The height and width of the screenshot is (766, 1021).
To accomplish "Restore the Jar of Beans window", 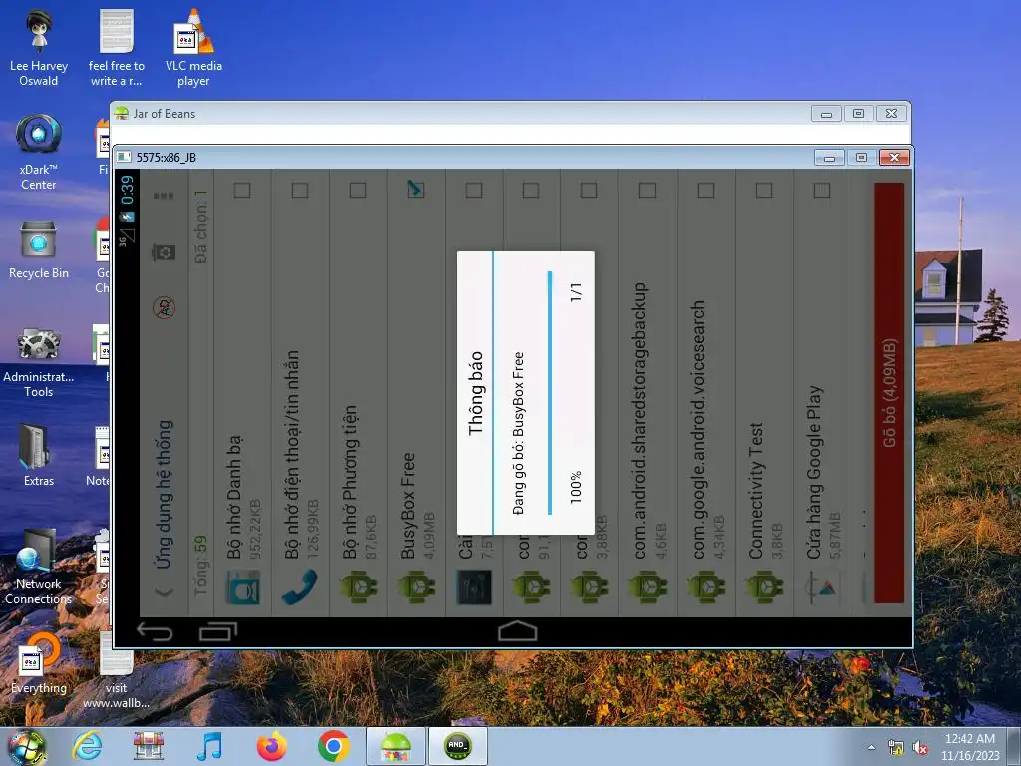I will coord(858,114).
